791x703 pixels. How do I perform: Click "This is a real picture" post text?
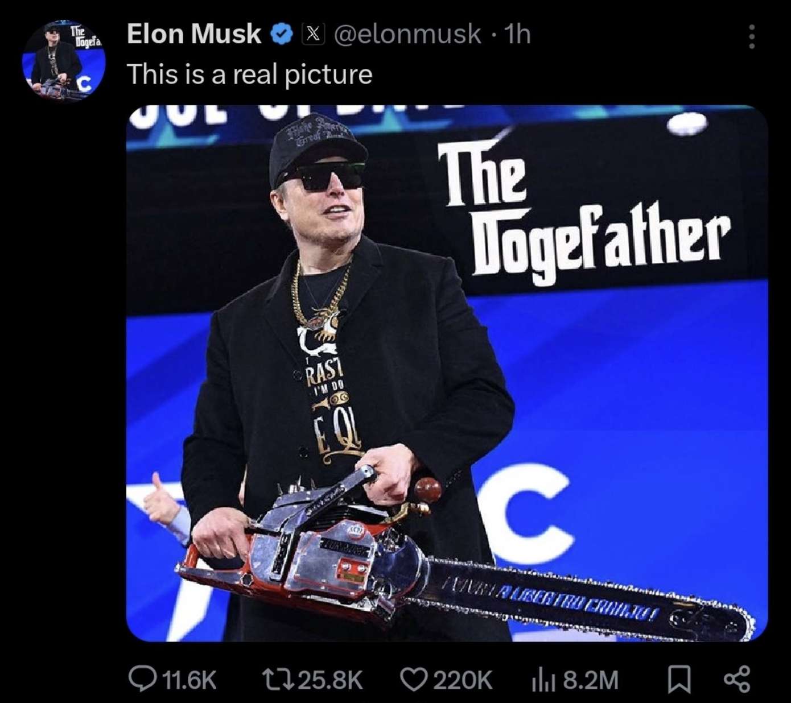click(x=249, y=75)
